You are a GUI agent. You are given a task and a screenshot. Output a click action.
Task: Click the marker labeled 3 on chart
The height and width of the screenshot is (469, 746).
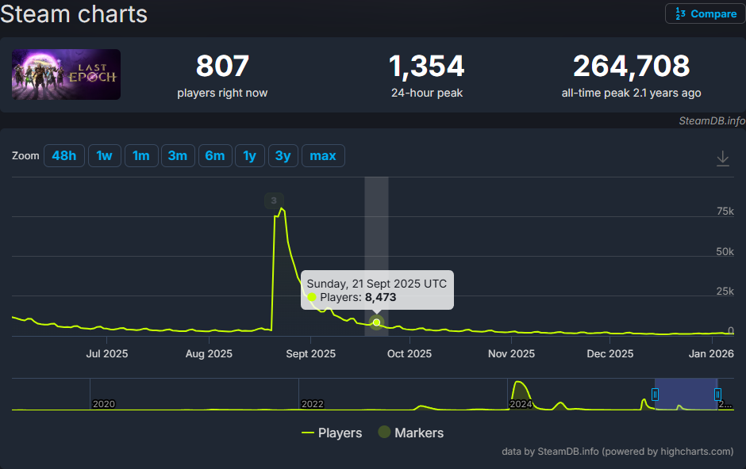[274, 200]
